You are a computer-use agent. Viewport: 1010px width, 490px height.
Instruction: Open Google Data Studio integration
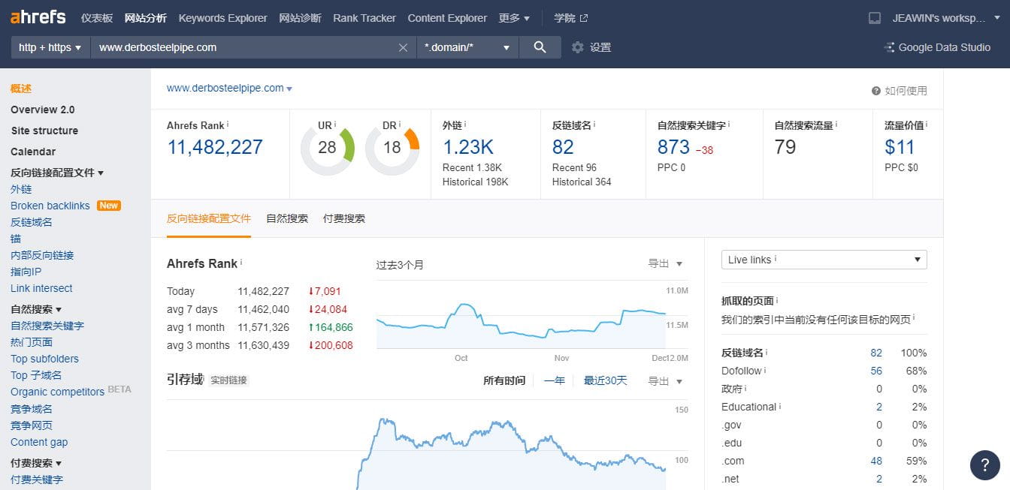[x=937, y=47]
